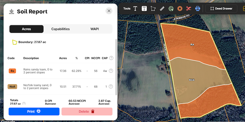Select the boxed Text label tool
245x122 pixels.
[144, 9]
